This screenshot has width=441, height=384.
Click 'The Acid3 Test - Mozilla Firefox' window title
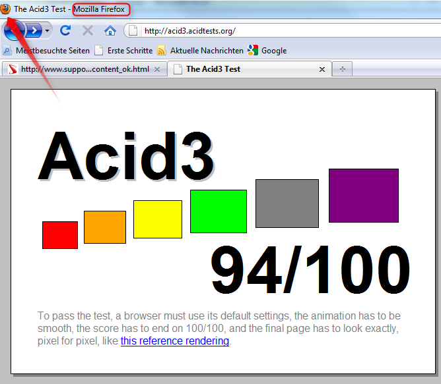click(69, 9)
